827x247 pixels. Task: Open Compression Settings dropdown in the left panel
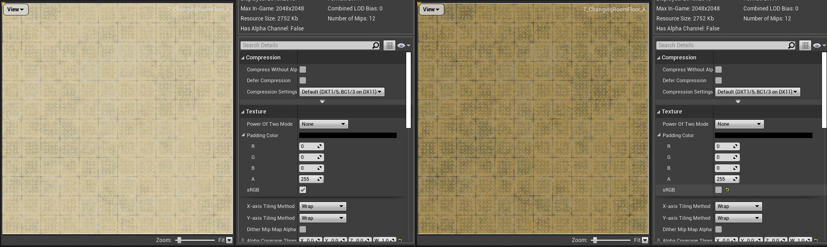click(x=342, y=92)
